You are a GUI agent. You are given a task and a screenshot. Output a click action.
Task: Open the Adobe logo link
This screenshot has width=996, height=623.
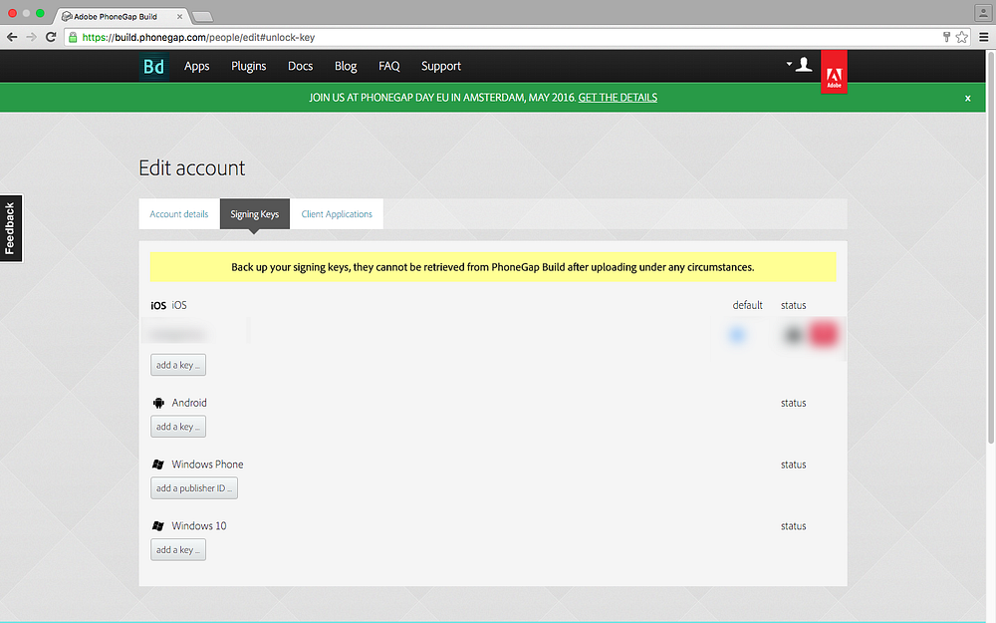point(834,72)
